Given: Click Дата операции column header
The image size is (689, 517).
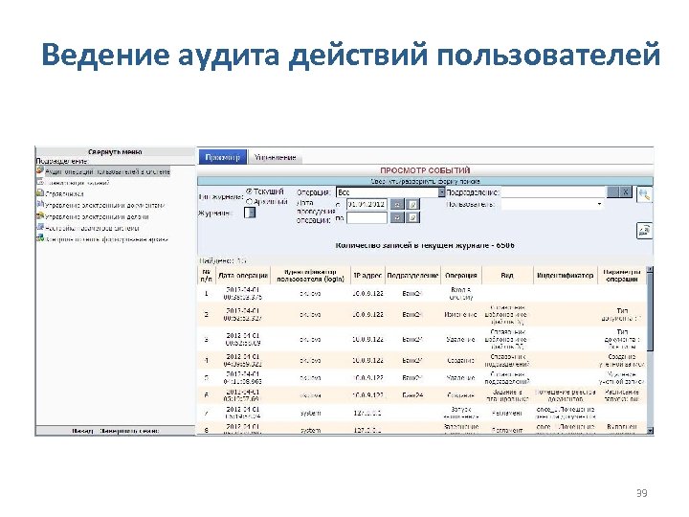Looking at the screenshot, I should click(x=243, y=276).
